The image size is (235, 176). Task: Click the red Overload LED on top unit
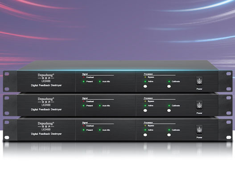[x=83, y=77]
